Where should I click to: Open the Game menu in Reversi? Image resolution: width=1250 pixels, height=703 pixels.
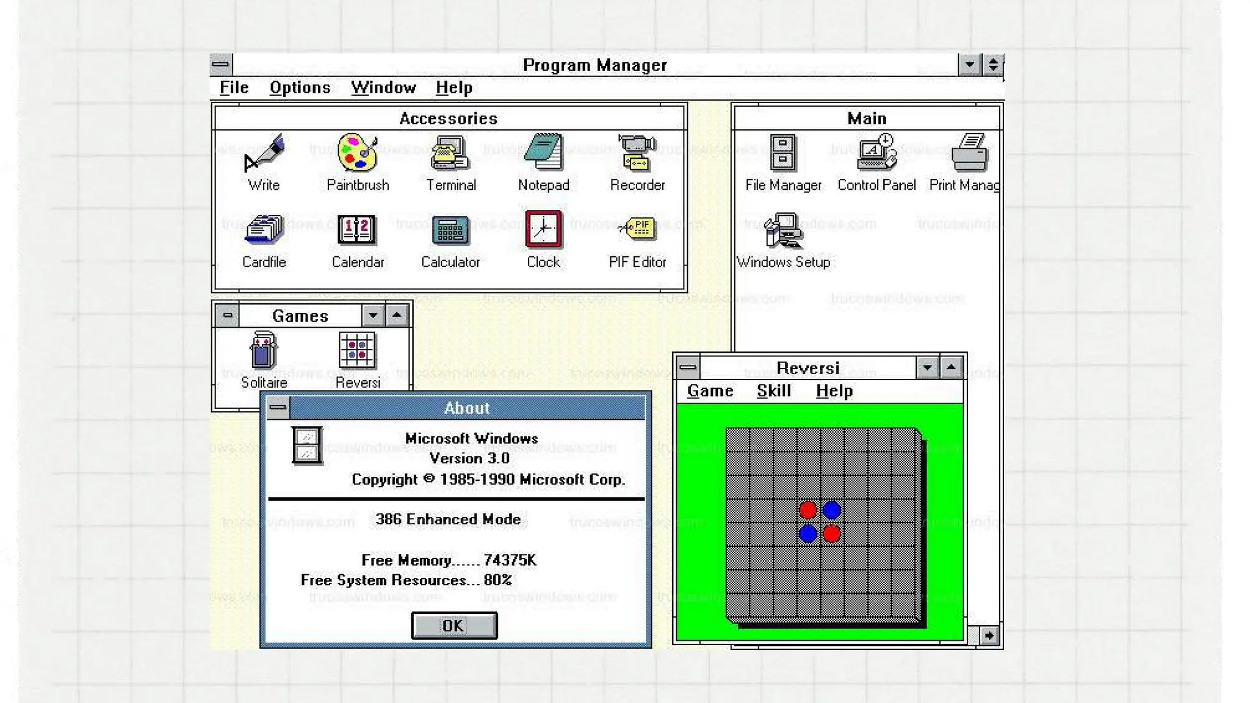coord(710,391)
